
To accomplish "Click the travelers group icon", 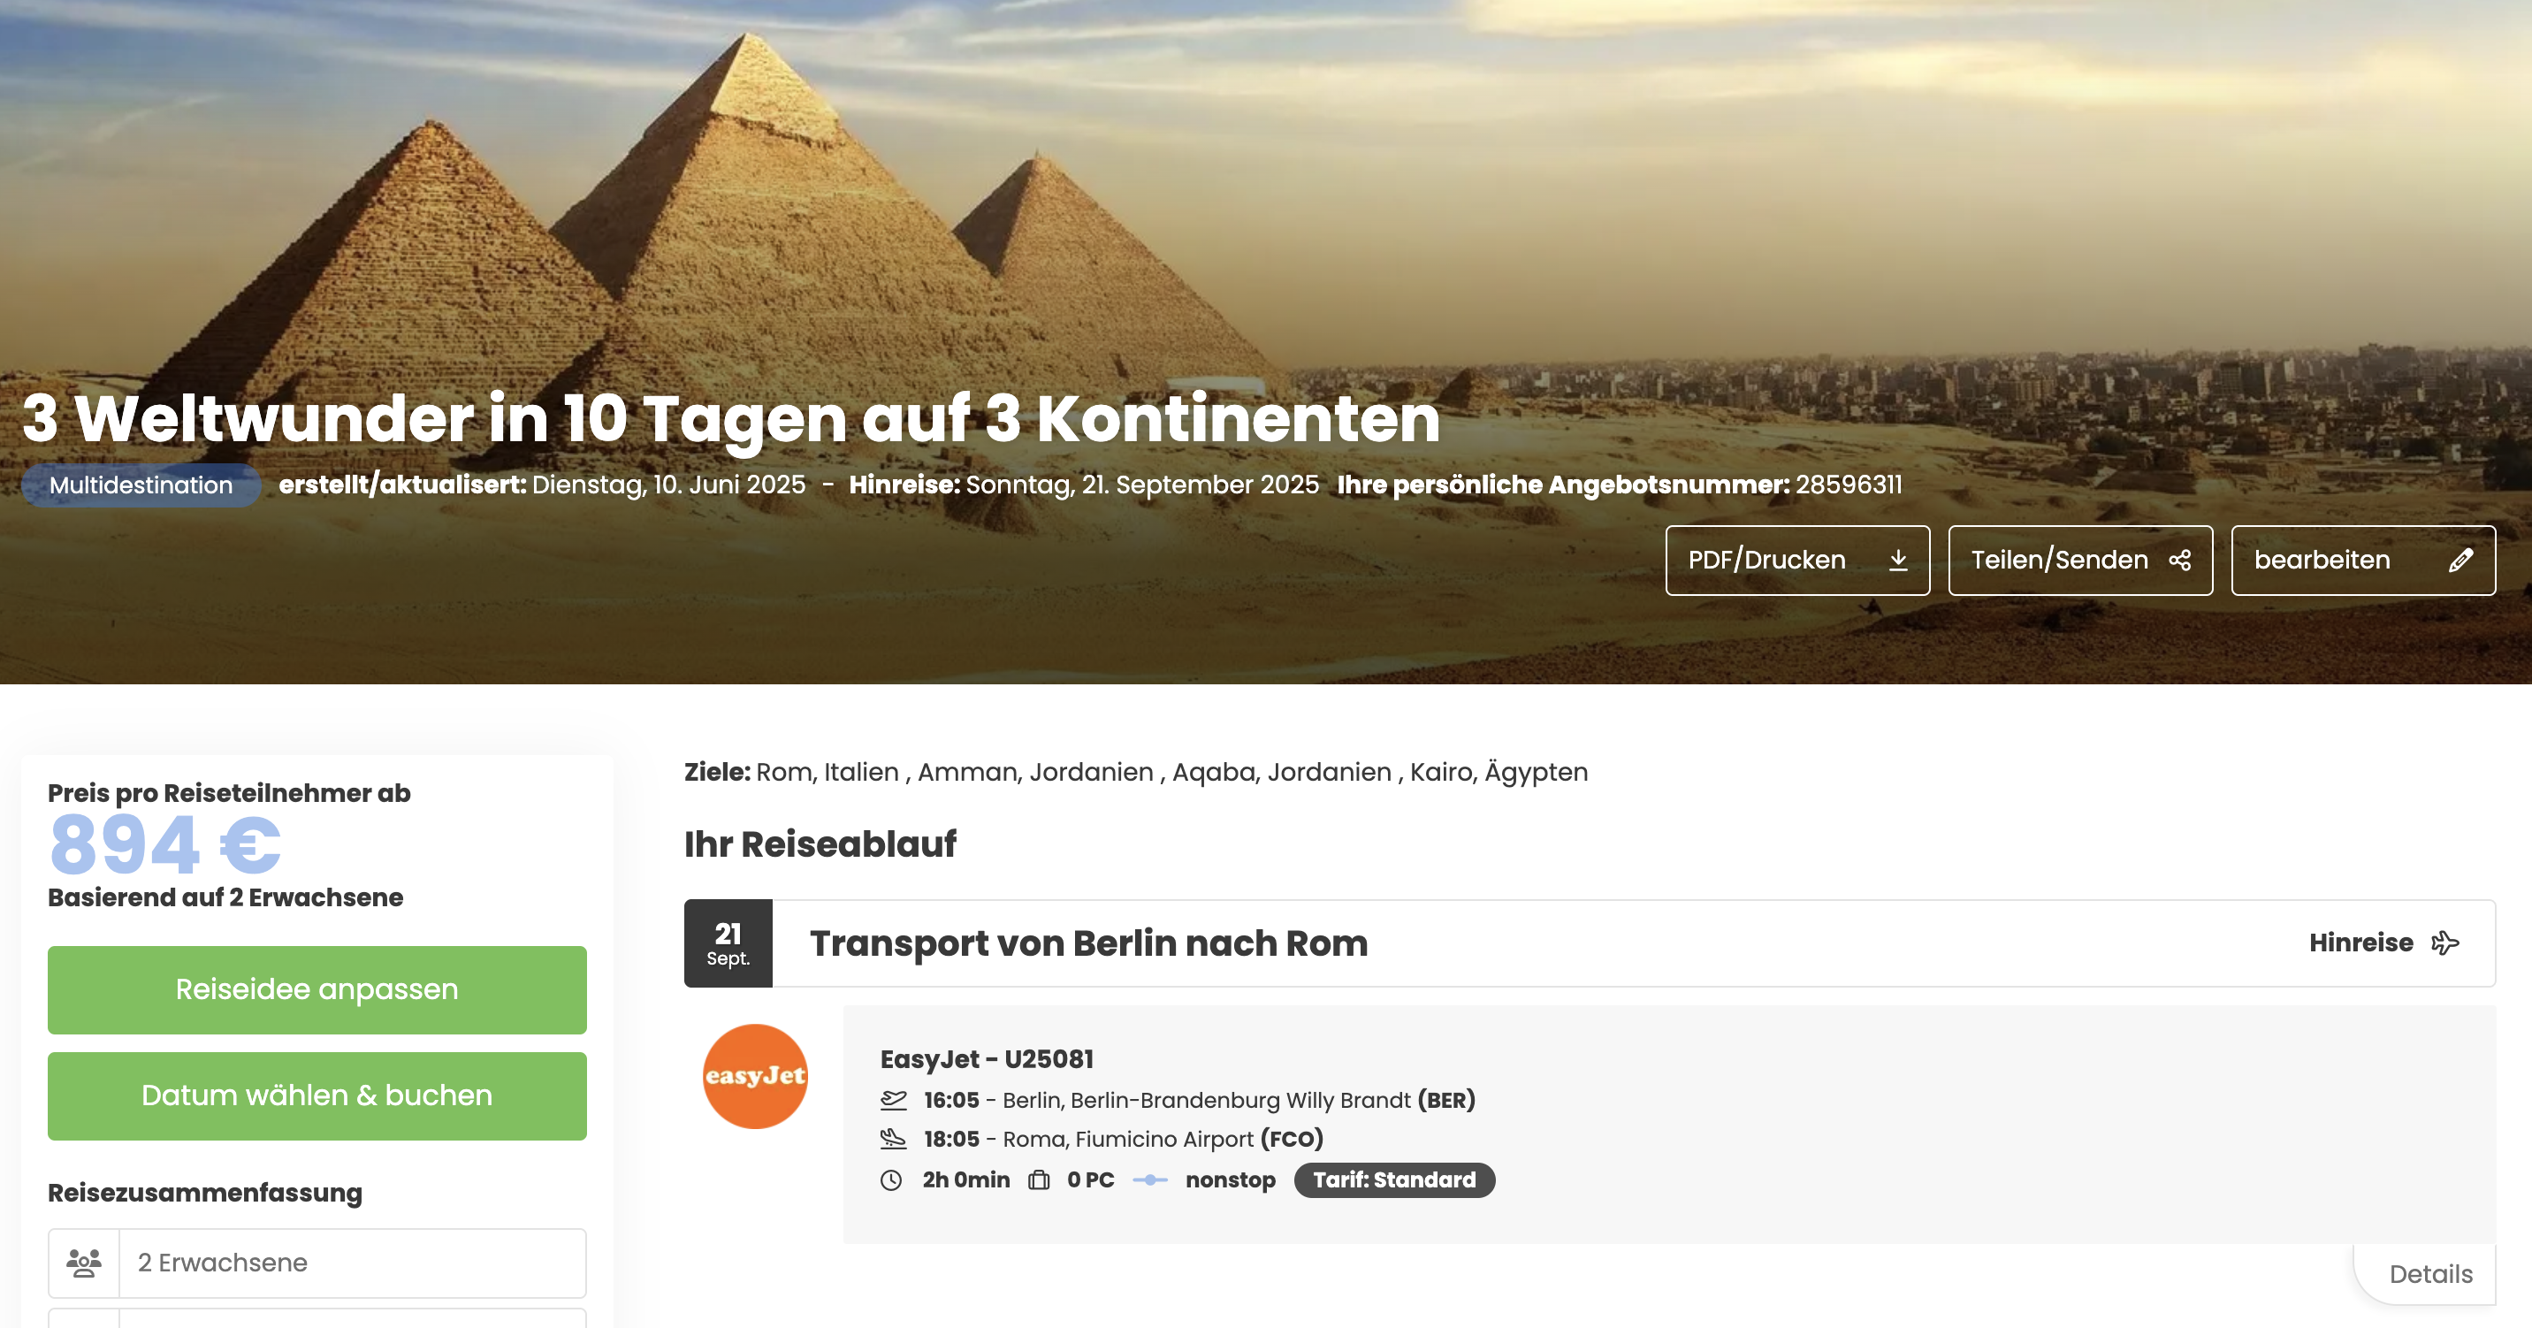I will pyautogui.click(x=84, y=1263).
